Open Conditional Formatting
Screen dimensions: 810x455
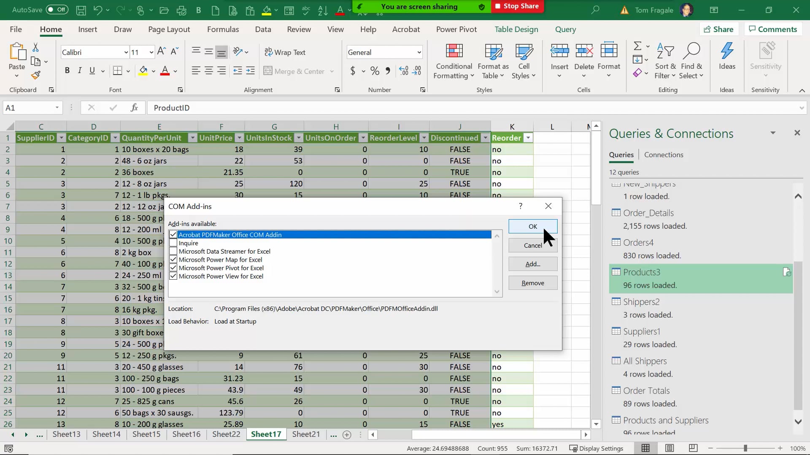tap(454, 60)
